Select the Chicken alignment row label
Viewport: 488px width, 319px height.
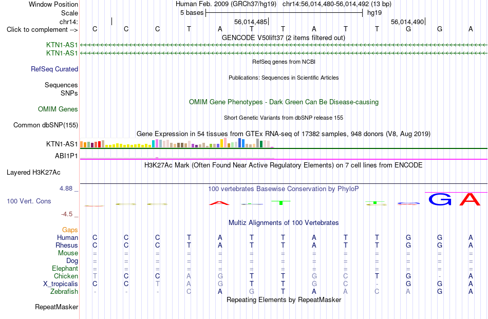pos(66,276)
